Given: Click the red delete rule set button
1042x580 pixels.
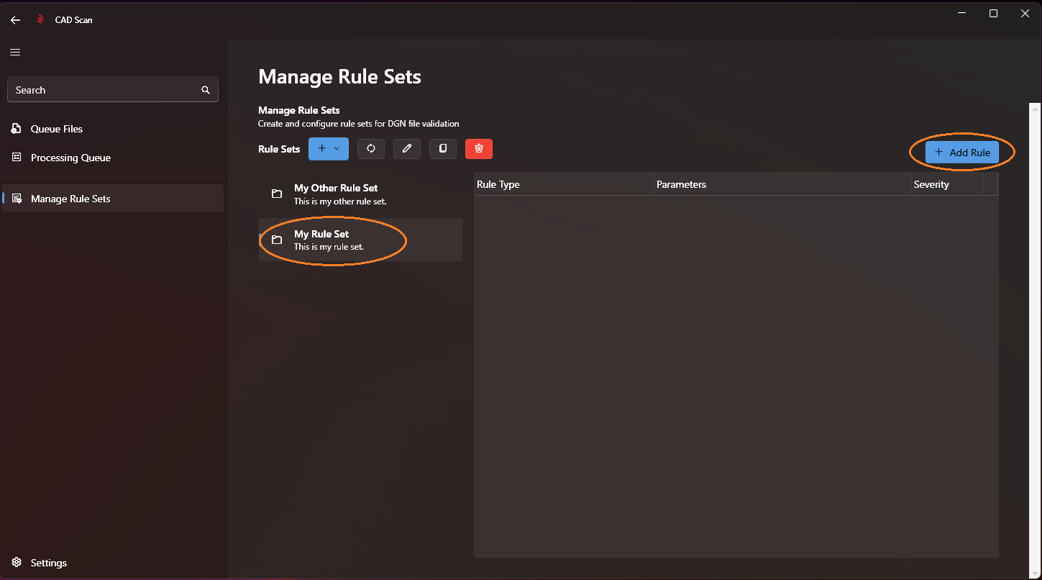Looking at the screenshot, I should coord(479,149).
